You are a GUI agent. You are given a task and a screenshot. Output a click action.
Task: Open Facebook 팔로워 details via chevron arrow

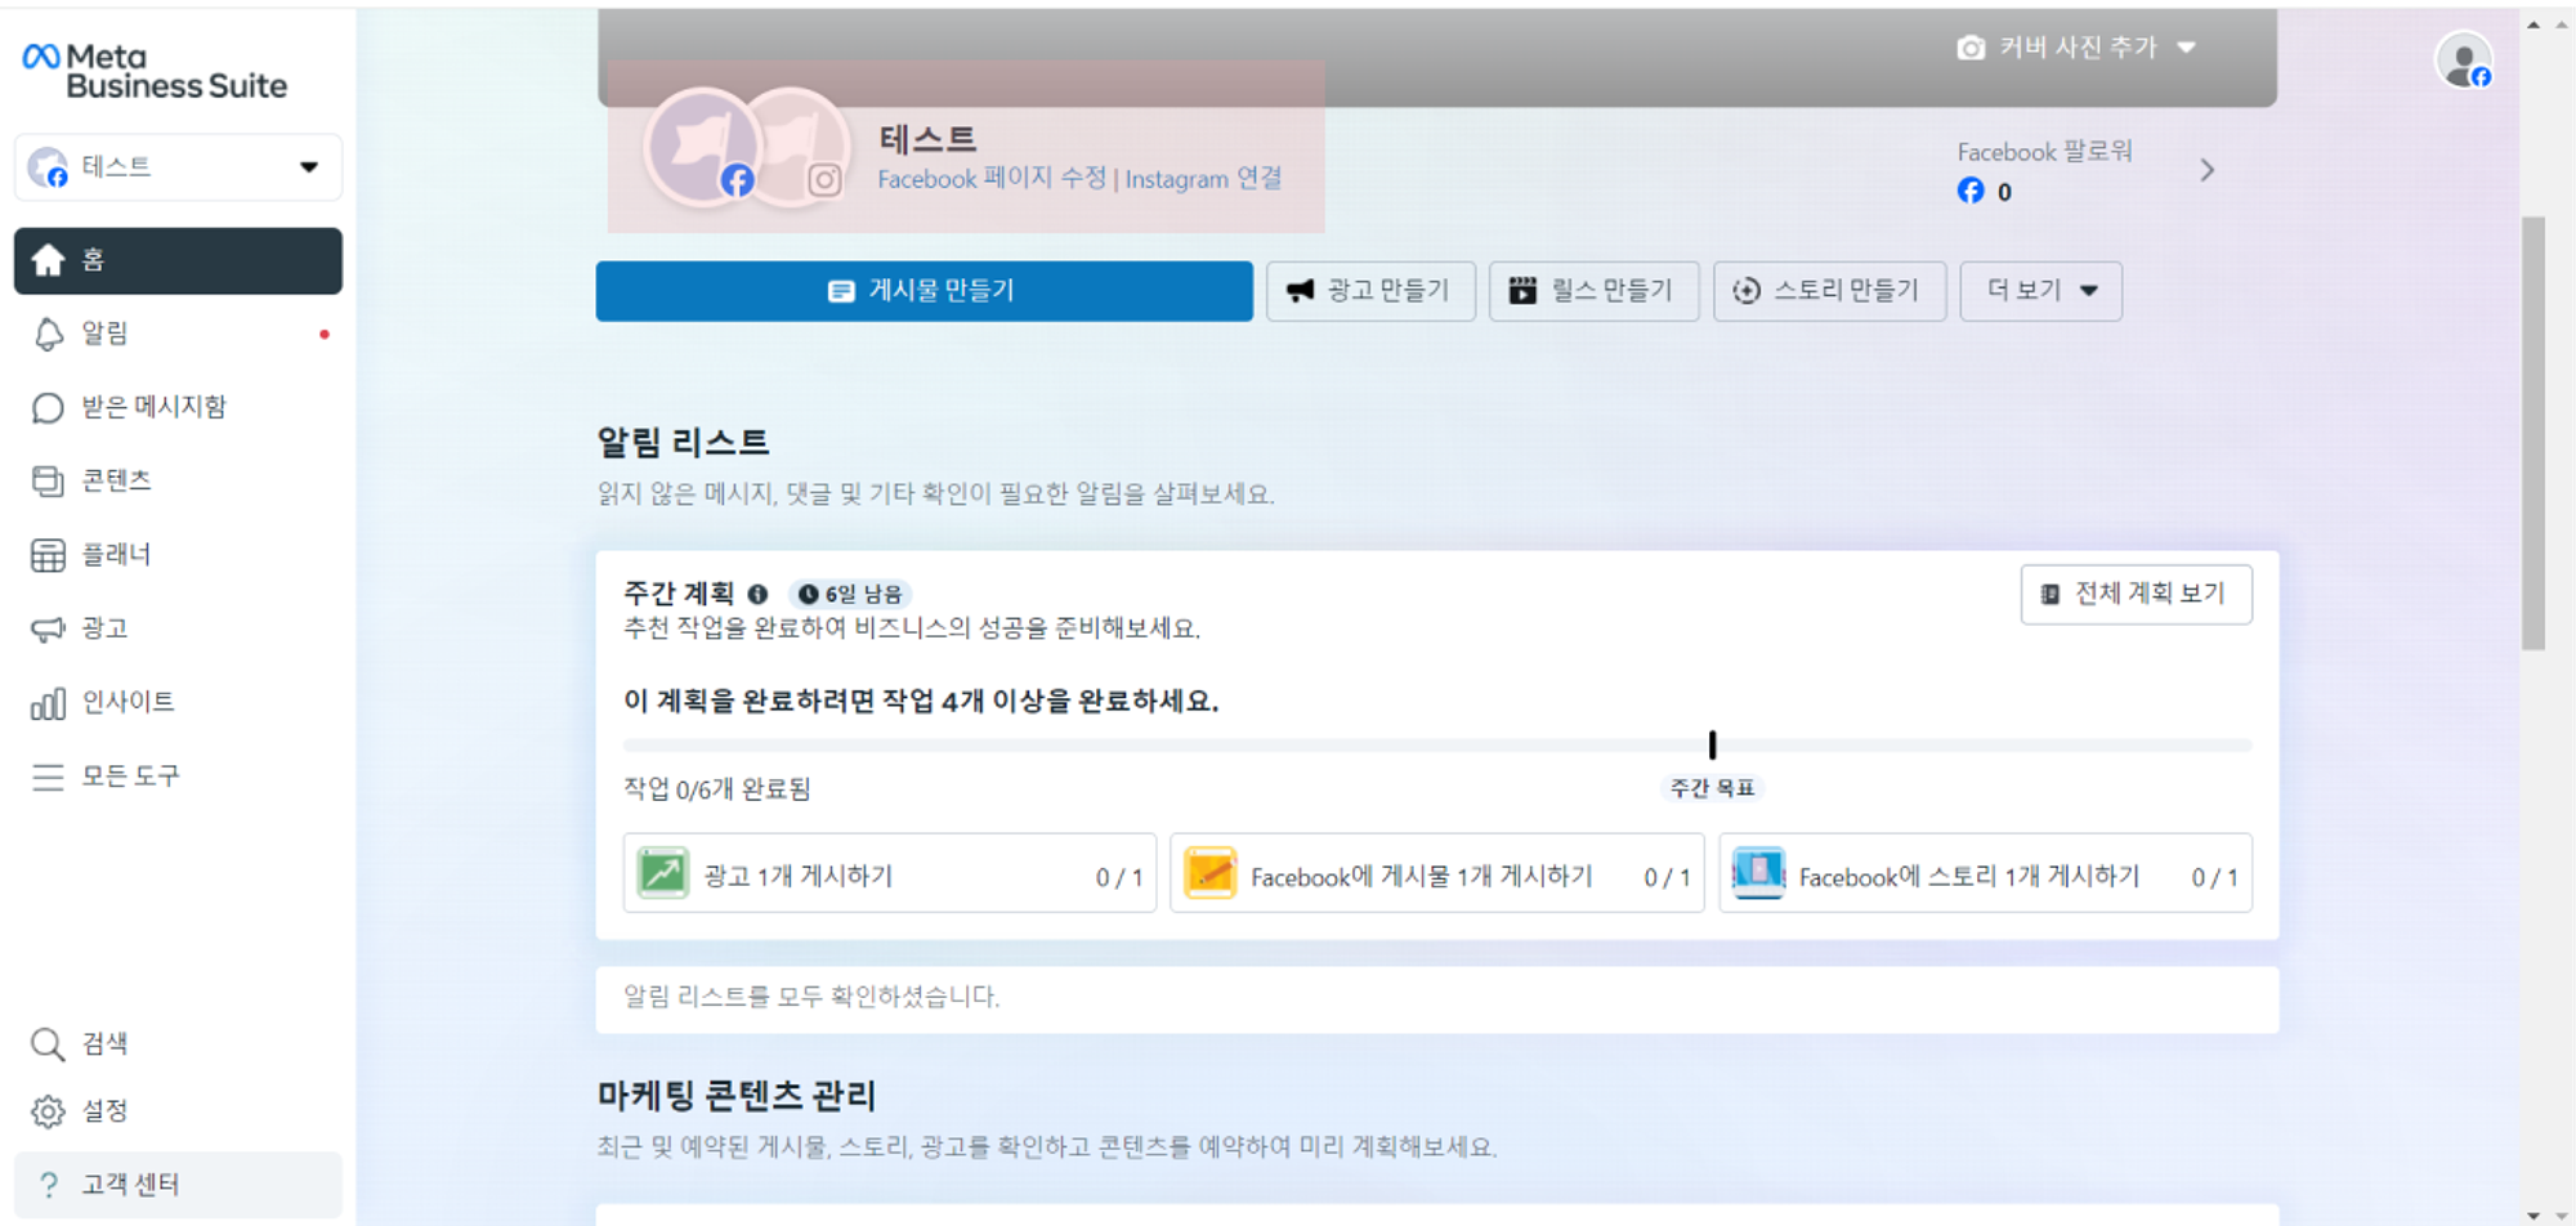[2207, 170]
